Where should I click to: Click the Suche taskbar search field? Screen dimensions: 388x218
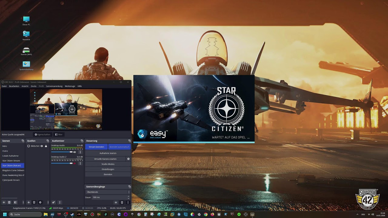tap(25, 214)
